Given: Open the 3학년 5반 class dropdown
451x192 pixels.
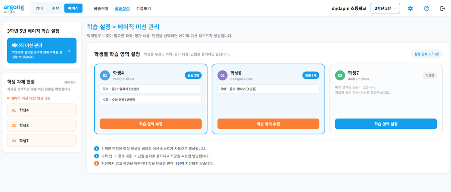Looking at the screenshot, I should (385, 8).
